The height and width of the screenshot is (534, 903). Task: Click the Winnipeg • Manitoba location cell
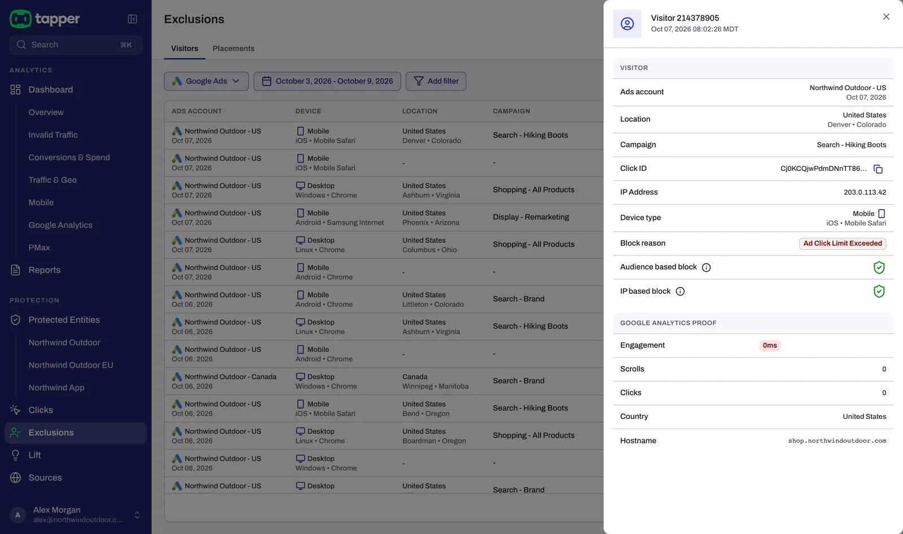pyautogui.click(x=435, y=386)
